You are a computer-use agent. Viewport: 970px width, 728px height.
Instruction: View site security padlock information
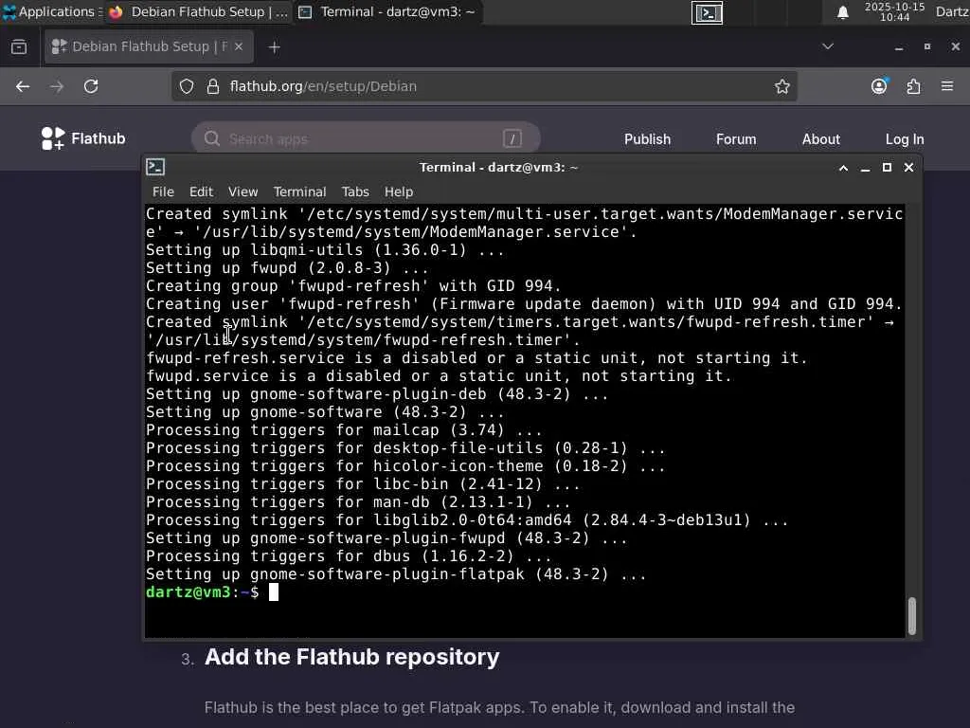click(213, 86)
